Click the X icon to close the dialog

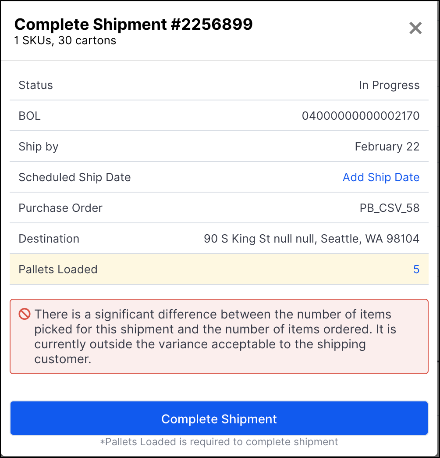[x=415, y=28]
